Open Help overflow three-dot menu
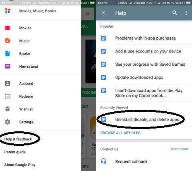 pos(186,13)
